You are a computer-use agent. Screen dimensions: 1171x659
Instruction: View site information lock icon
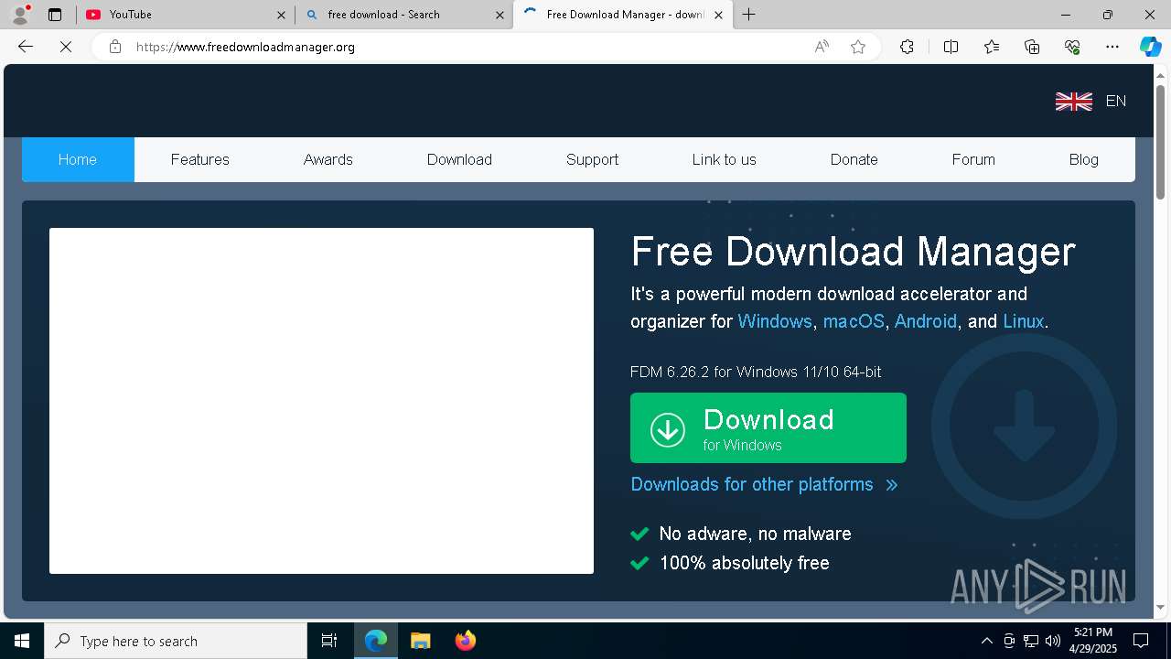[x=114, y=47]
